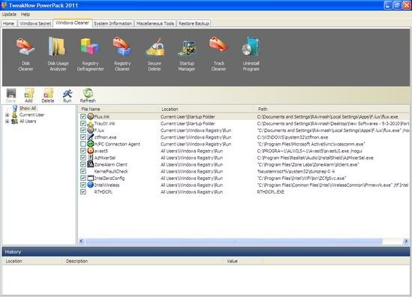Disable KernelFaultCheck at startup

point(83,171)
